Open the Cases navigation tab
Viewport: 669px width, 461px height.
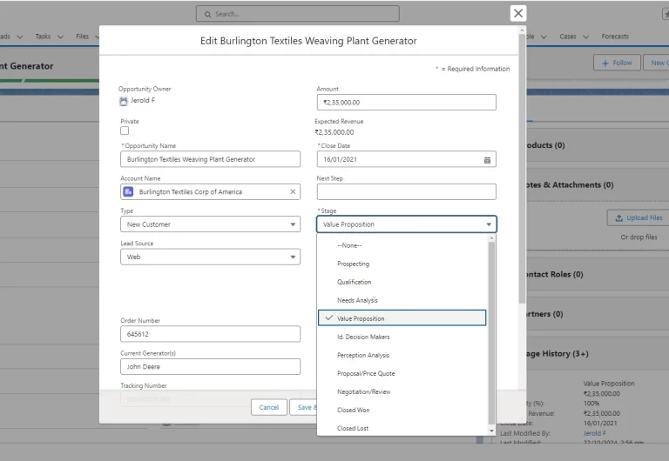(x=568, y=37)
